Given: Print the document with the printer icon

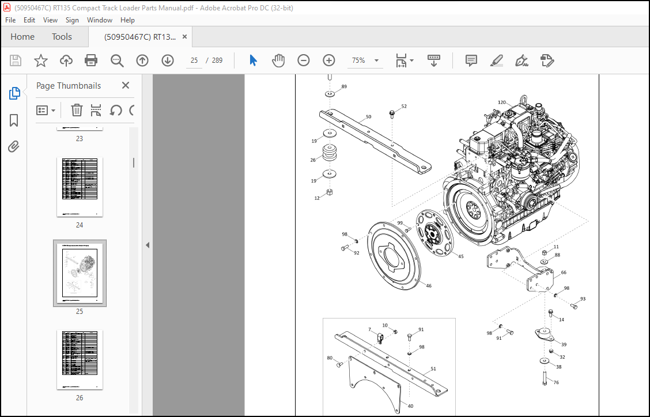Looking at the screenshot, I should tap(91, 60).
